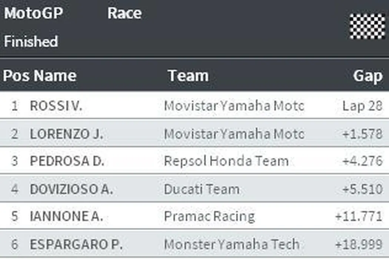Switch to the Race session tab
This screenshot has height=259, width=389.
coord(124,13)
